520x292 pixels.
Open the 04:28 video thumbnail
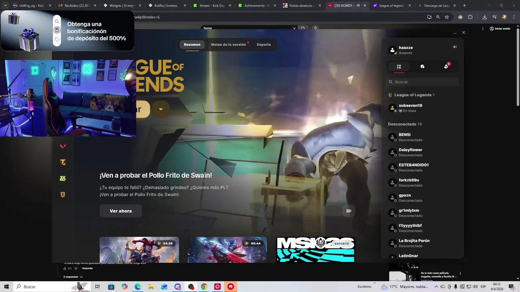[139, 250]
